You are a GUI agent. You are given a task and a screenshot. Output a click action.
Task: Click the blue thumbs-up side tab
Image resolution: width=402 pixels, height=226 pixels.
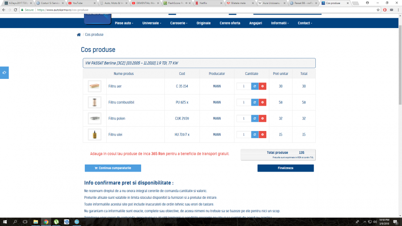tap(4, 72)
